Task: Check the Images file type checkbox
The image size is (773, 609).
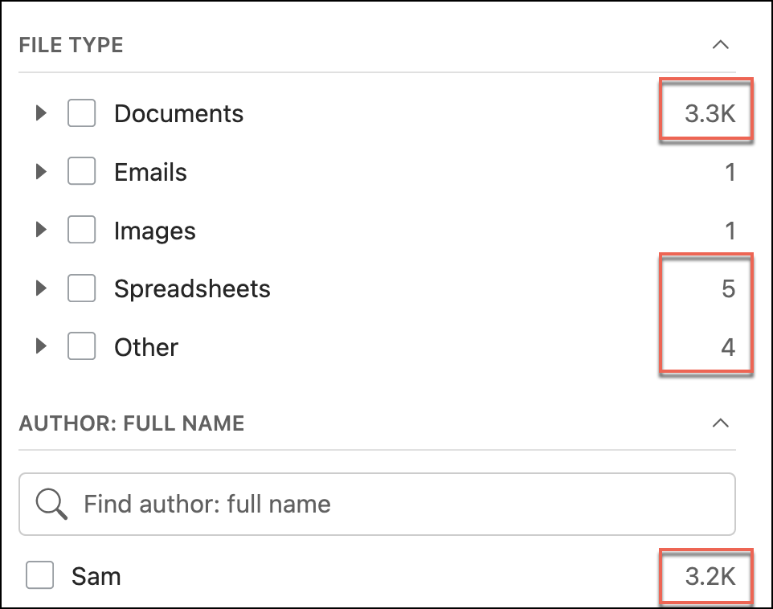Action: (x=81, y=231)
